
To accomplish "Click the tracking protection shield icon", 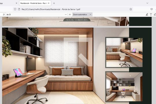I will click(x=15, y=9).
